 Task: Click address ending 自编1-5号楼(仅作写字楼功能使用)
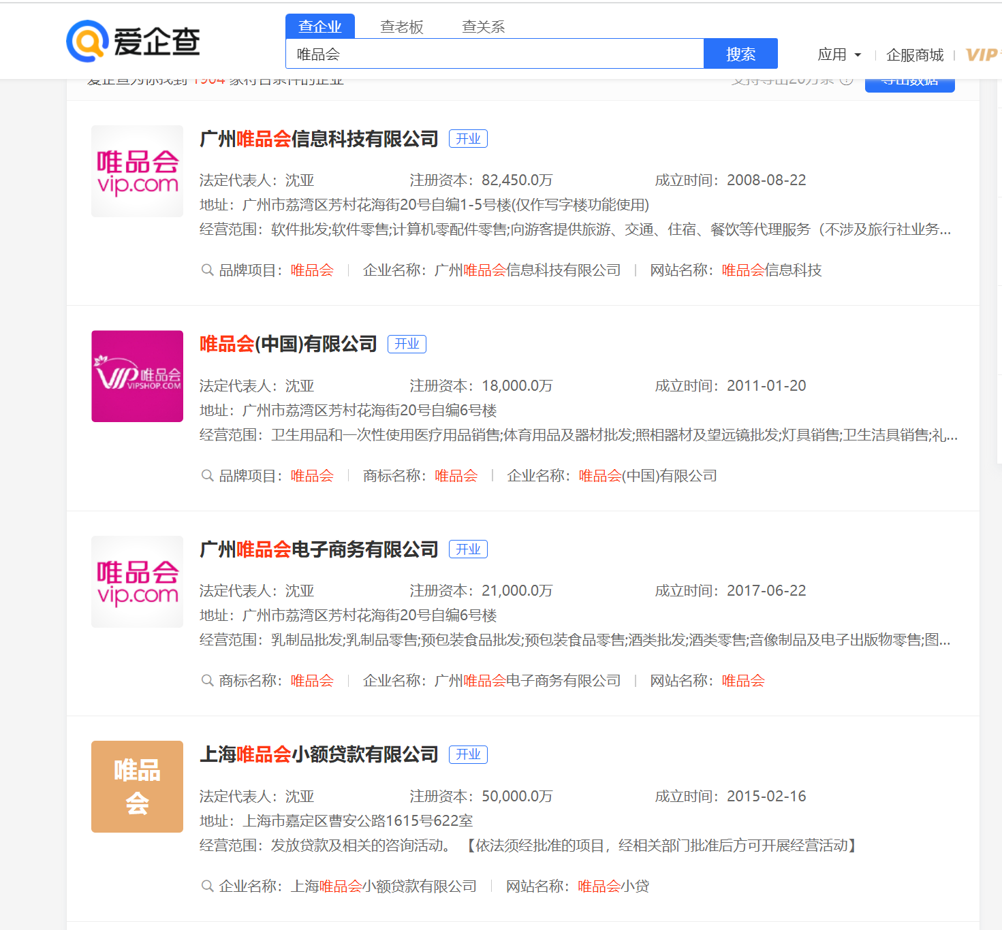pyautogui.click(x=445, y=205)
